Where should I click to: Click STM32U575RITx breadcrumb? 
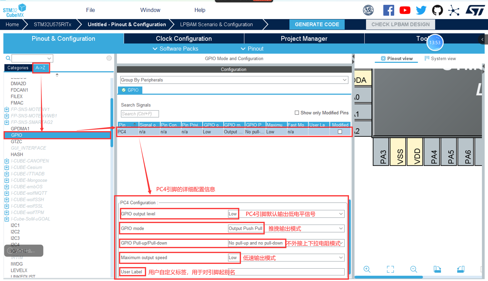point(53,24)
